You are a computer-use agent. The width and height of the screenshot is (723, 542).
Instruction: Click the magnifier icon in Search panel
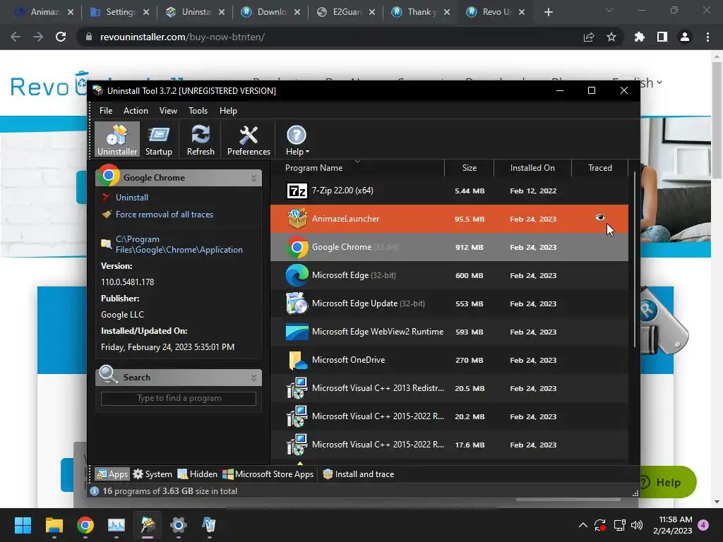point(108,374)
